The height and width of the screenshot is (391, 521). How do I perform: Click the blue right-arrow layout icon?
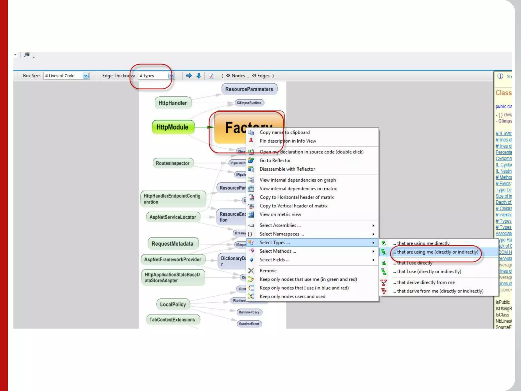(x=189, y=76)
